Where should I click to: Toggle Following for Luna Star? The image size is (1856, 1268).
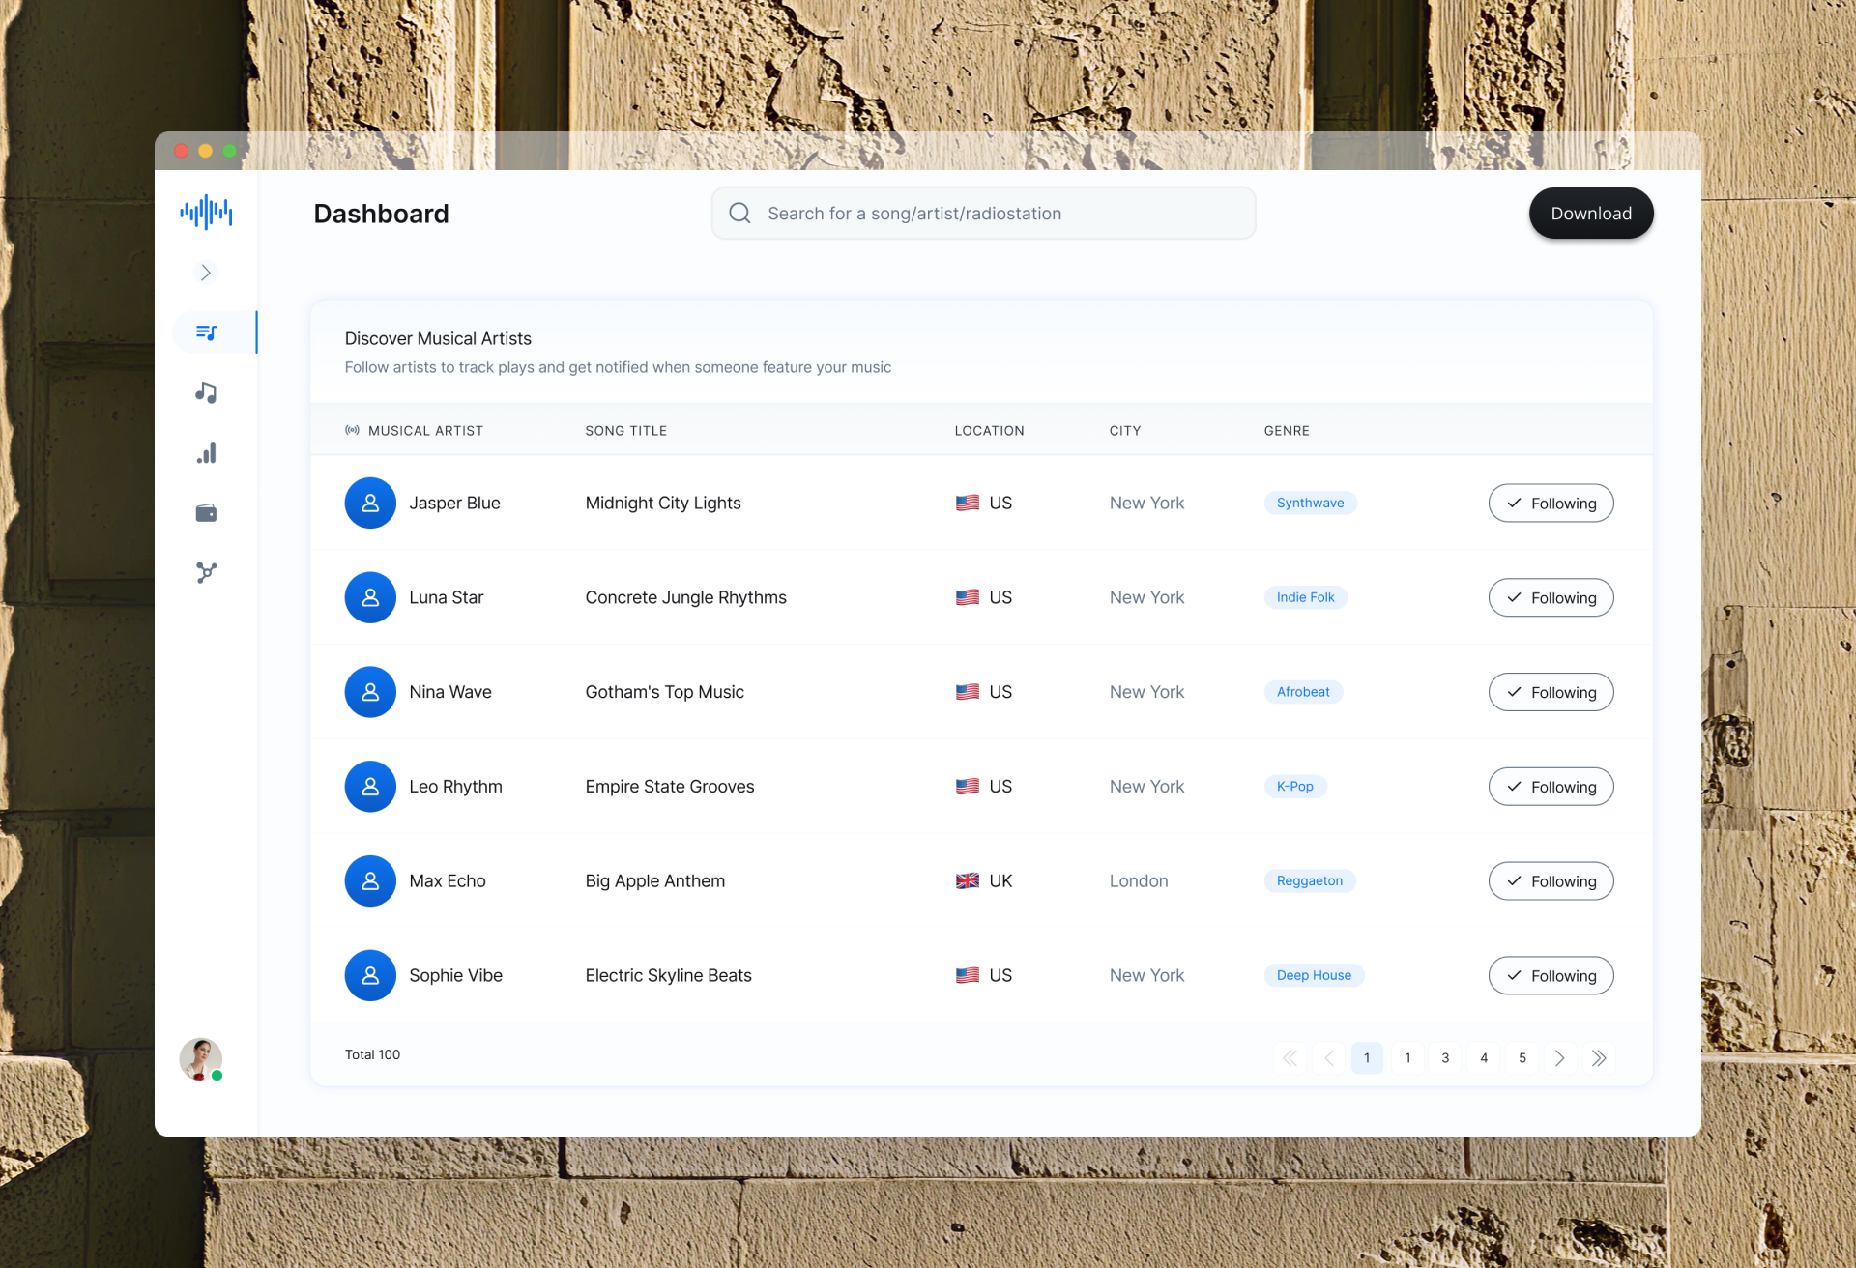click(x=1551, y=598)
